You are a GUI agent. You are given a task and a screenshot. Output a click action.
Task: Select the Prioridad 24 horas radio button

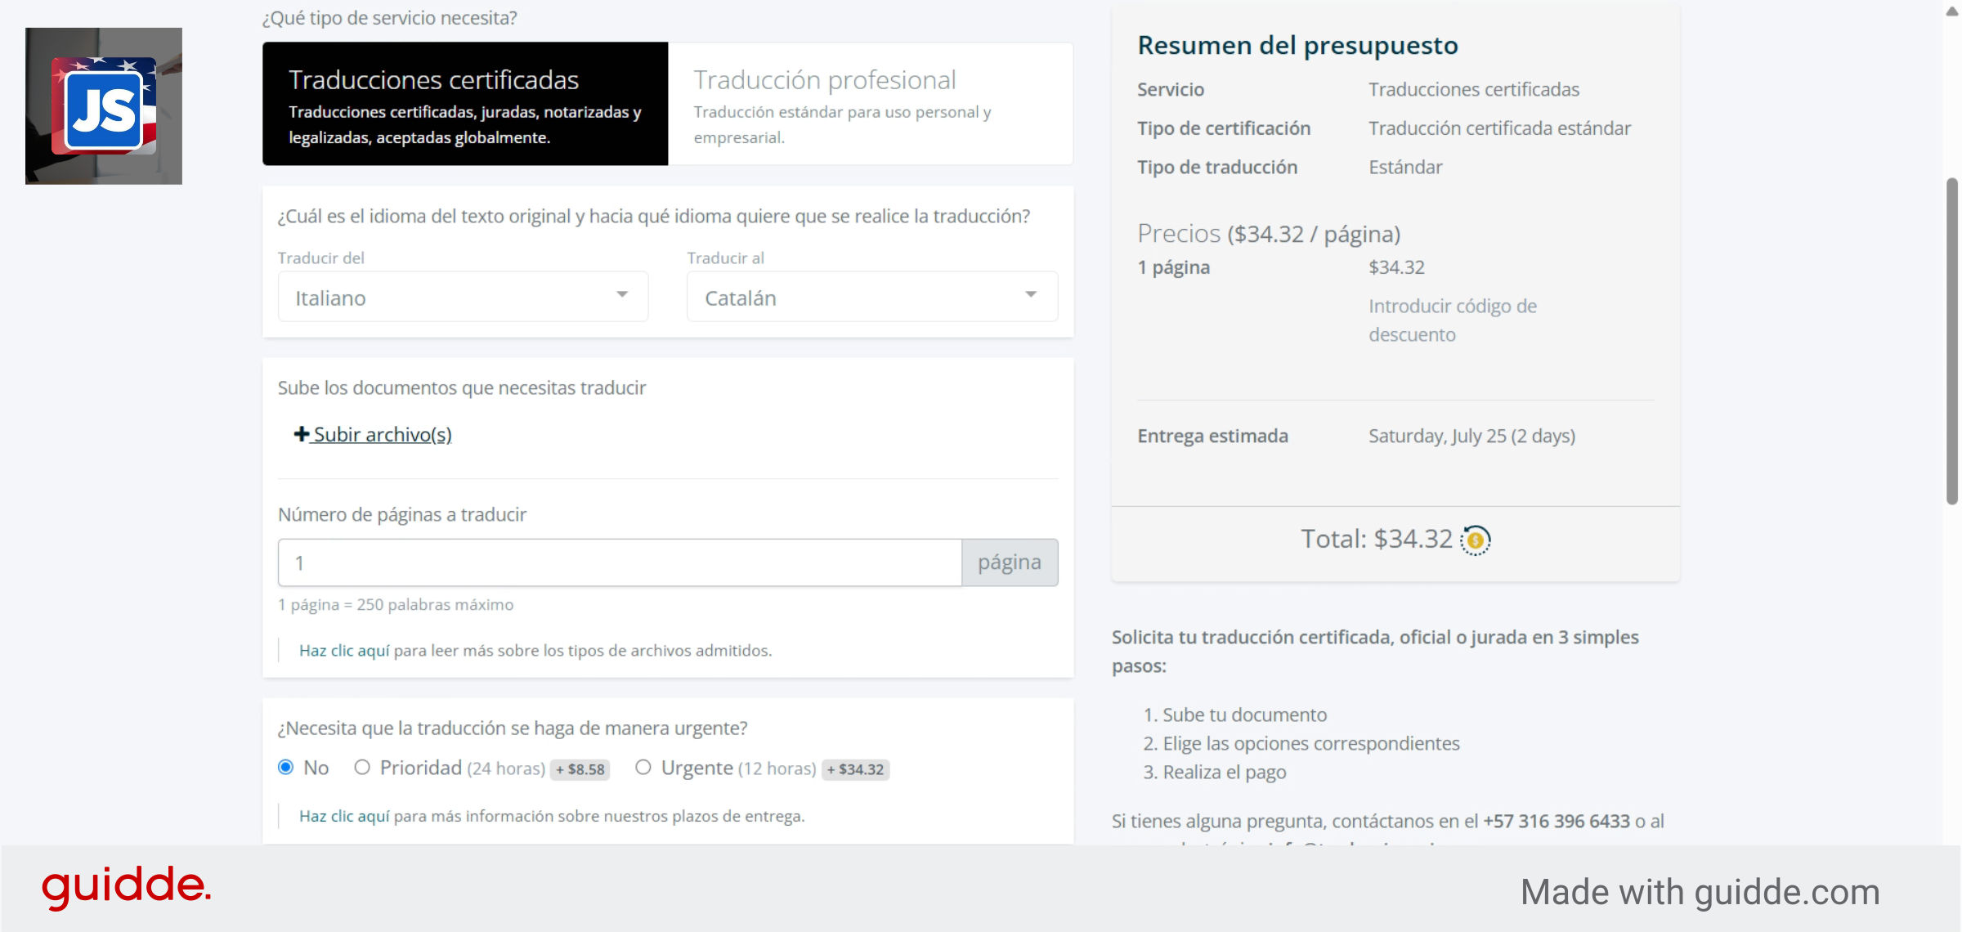tap(362, 767)
